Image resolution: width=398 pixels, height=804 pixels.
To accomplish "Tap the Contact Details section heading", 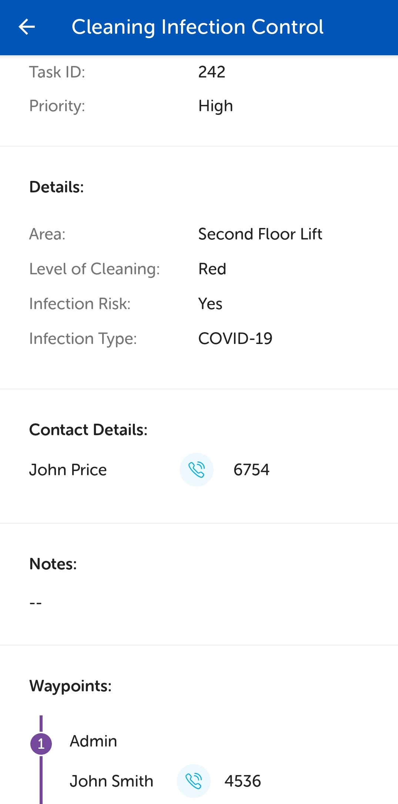I will [x=88, y=430].
